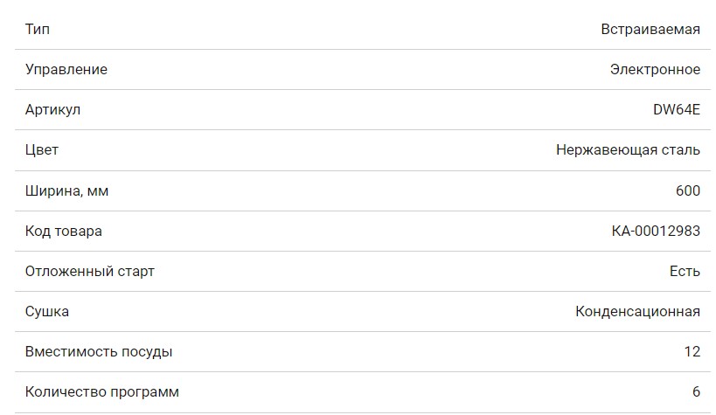The height and width of the screenshot is (415, 716).
Task: Select the article number DW64E
Action: 676,110
